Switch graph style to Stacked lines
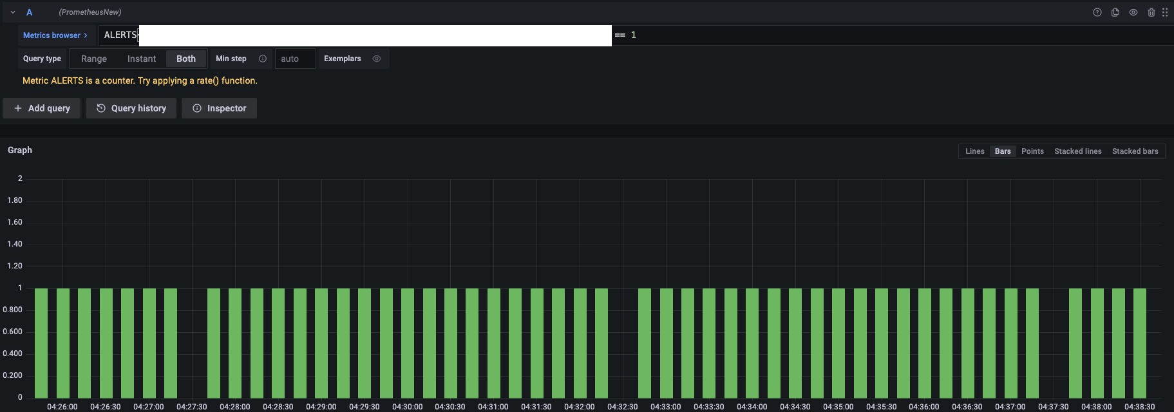 (1078, 151)
